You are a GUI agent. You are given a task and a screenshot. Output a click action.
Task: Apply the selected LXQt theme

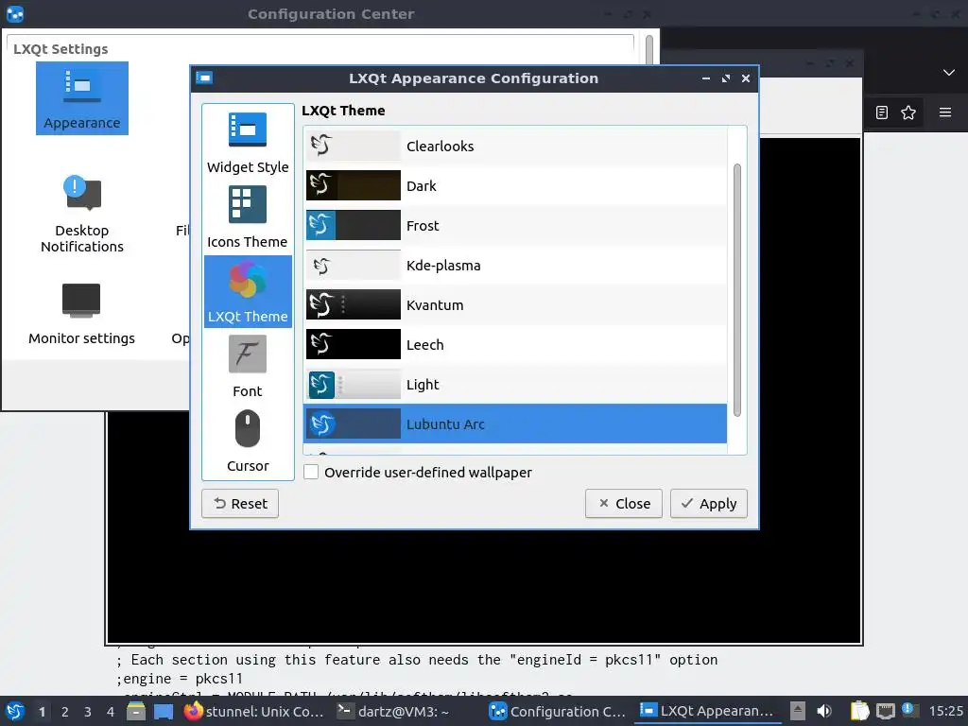pyautogui.click(x=709, y=504)
